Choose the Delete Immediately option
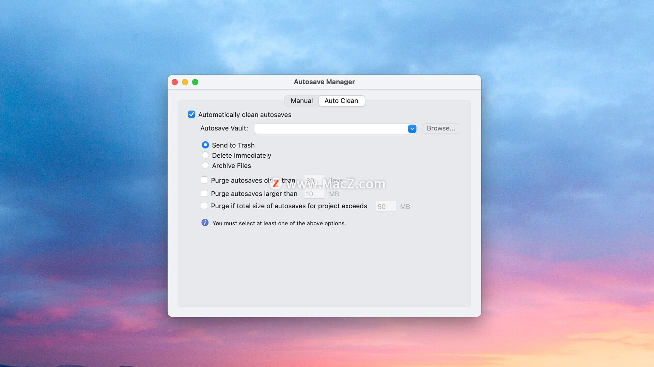 [205, 155]
